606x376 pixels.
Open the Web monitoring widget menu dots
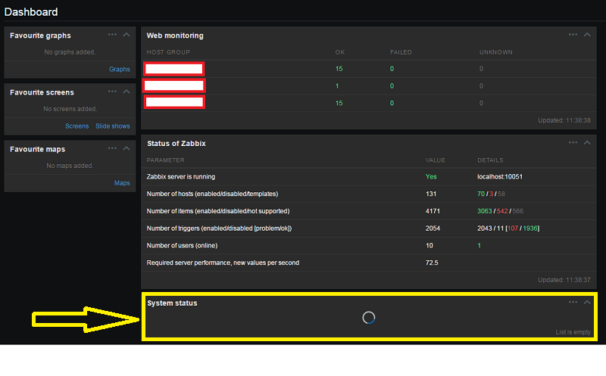pyautogui.click(x=573, y=34)
